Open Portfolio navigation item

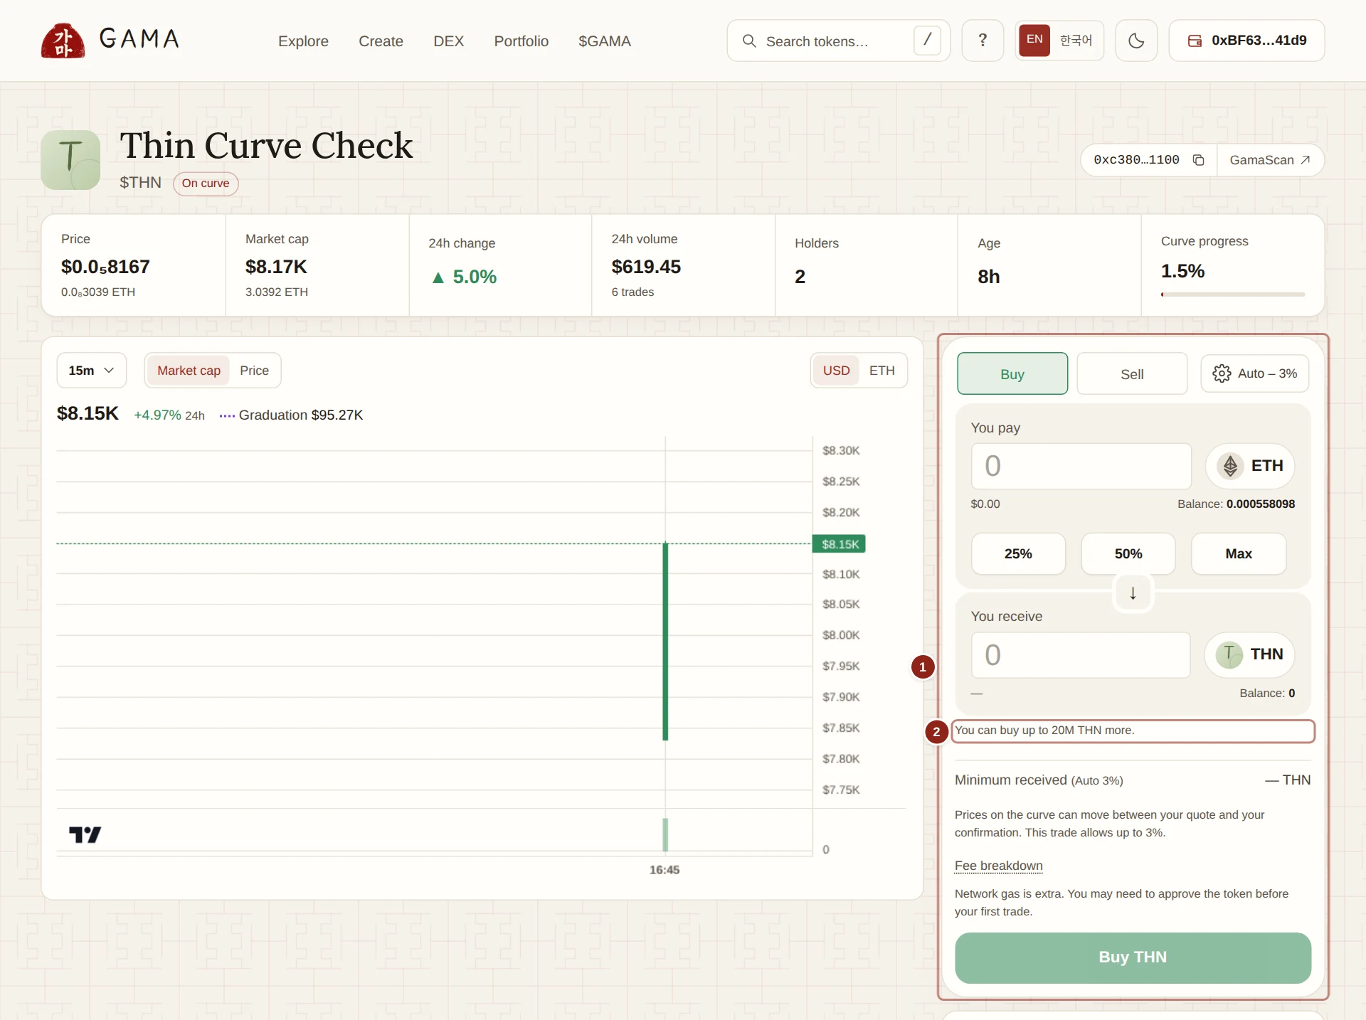[x=521, y=41]
